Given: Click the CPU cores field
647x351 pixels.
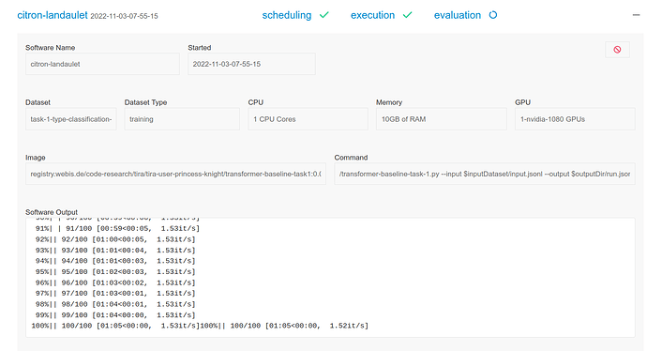Looking at the screenshot, I should (x=308, y=119).
